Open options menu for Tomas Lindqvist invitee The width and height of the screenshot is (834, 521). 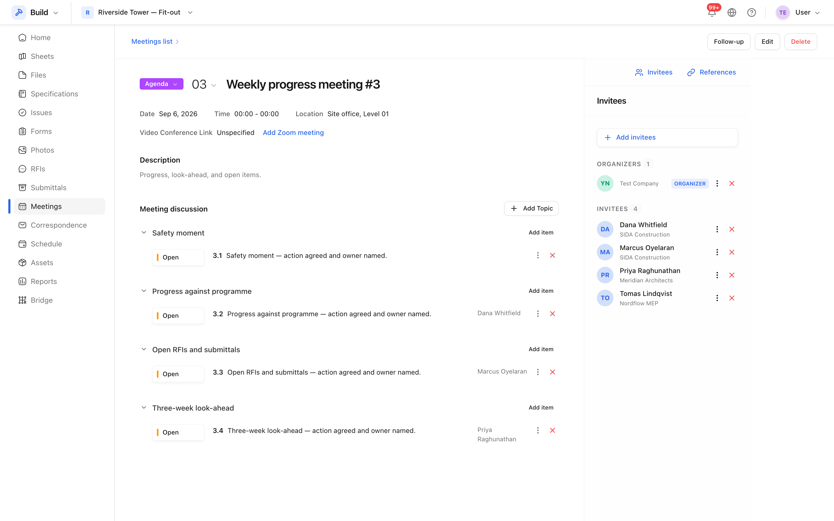click(717, 298)
